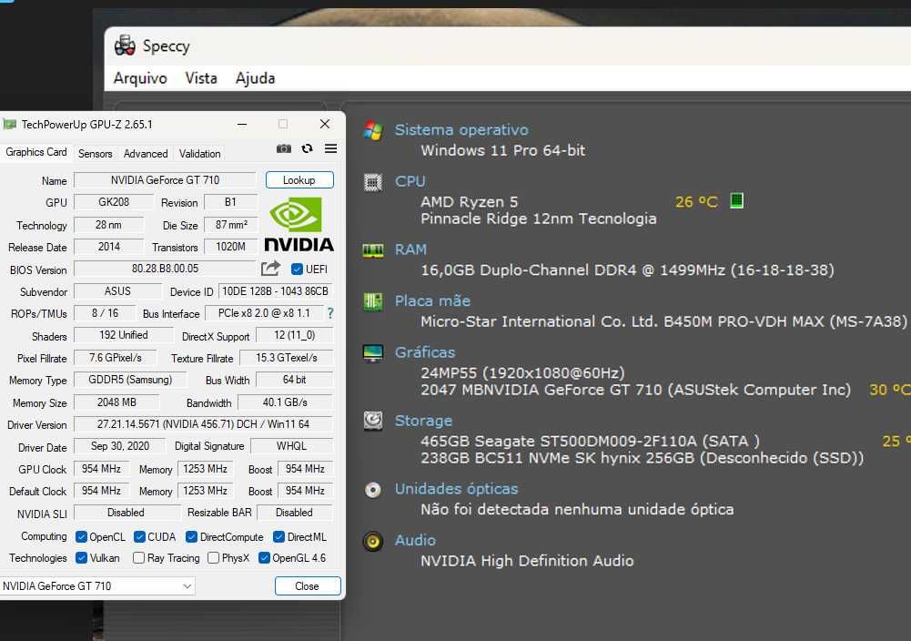Screen dimensions: 911x641
Task: Toggle the CUDA checkbox
Action: (139, 537)
